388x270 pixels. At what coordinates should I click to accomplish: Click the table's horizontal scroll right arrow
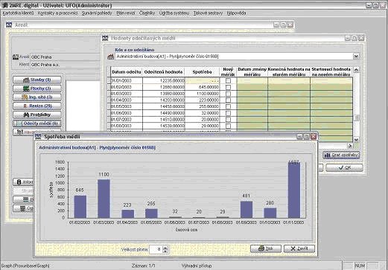(350, 146)
